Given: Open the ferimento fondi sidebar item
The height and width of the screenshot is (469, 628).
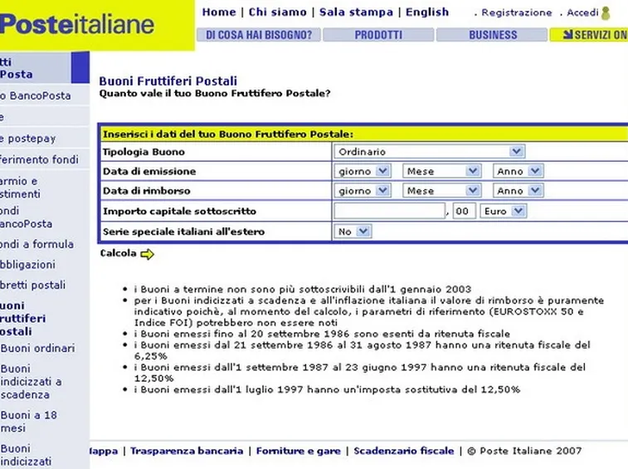Looking at the screenshot, I should (x=39, y=159).
